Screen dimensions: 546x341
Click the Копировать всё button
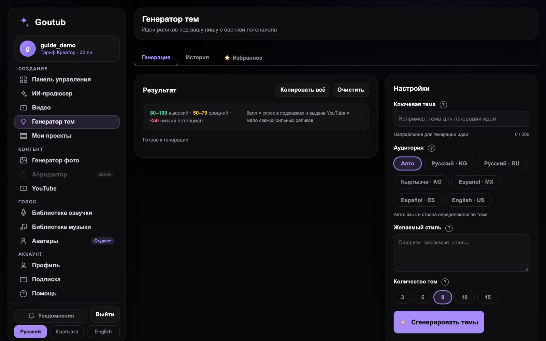303,90
